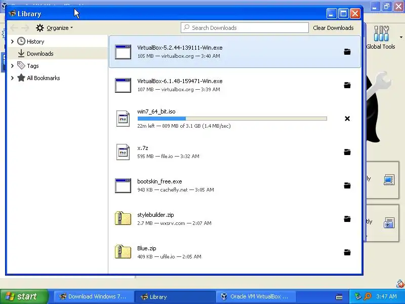Open the Organize dropdown menu
Image resolution: width=405 pixels, height=304 pixels.
coord(55,28)
